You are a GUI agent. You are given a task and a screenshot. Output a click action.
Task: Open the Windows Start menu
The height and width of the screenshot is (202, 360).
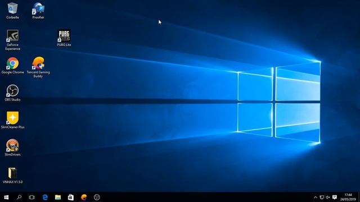pyautogui.click(x=6, y=197)
